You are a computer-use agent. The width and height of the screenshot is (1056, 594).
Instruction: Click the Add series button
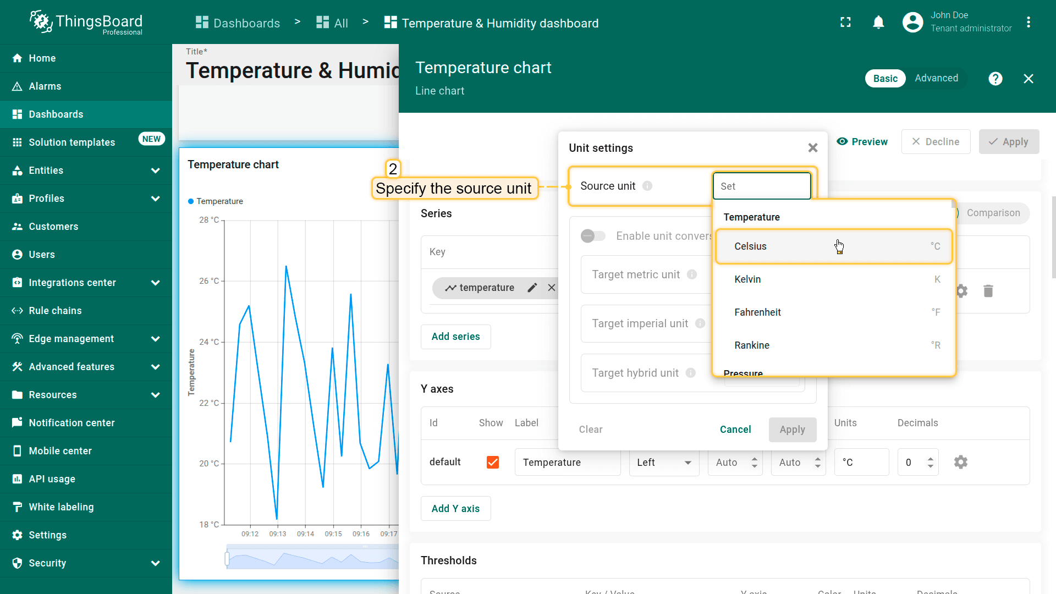click(x=455, y=337)
